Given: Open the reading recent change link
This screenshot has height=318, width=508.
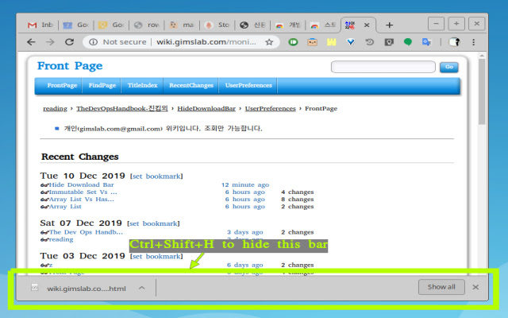Looking at the screenshot, I should click(x=61, y=239).
